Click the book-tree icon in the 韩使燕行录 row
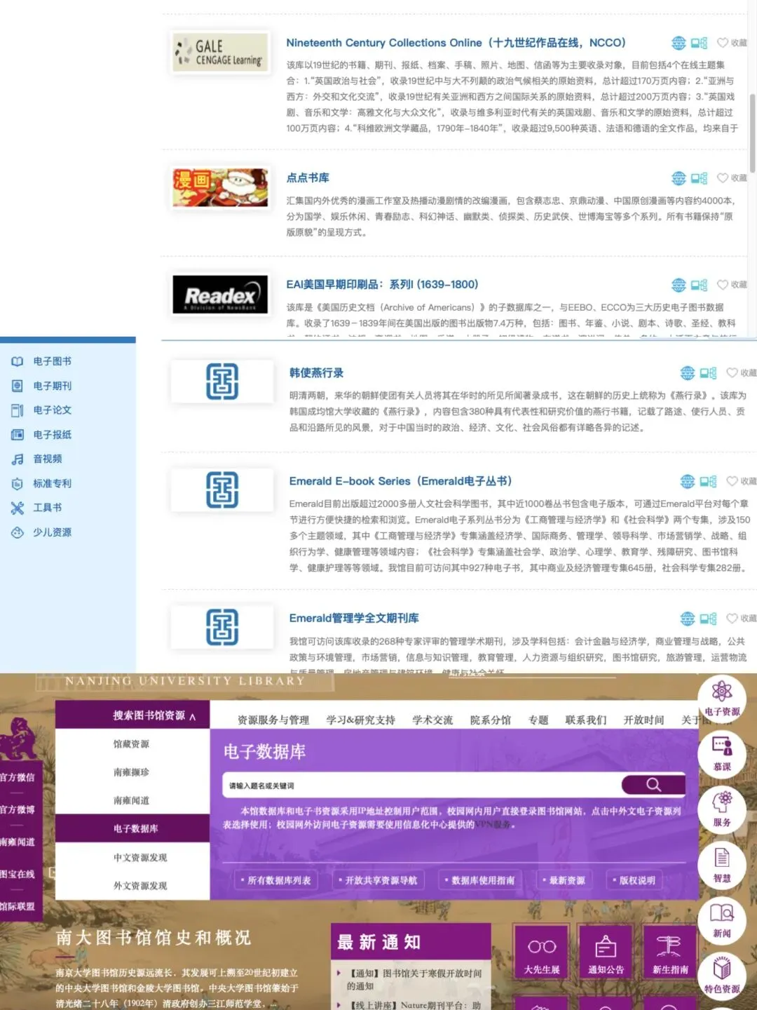 708,373
